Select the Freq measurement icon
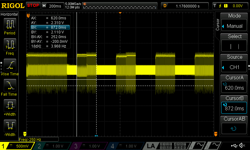Image resolution: width=250 pixels, height=150 pixels. [x=10, y=44]
